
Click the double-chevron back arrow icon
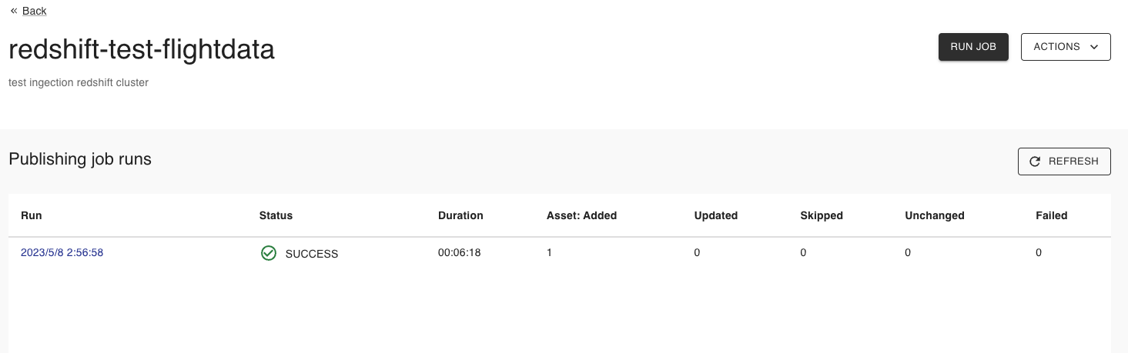click(x=14, y=11)
